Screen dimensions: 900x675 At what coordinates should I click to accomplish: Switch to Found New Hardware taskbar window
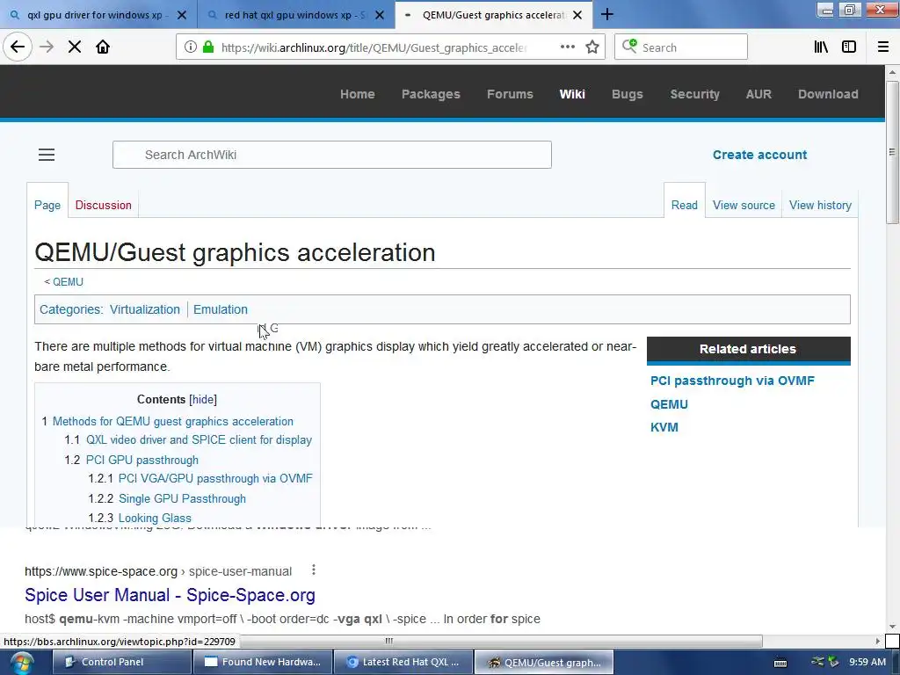(262, 663)
